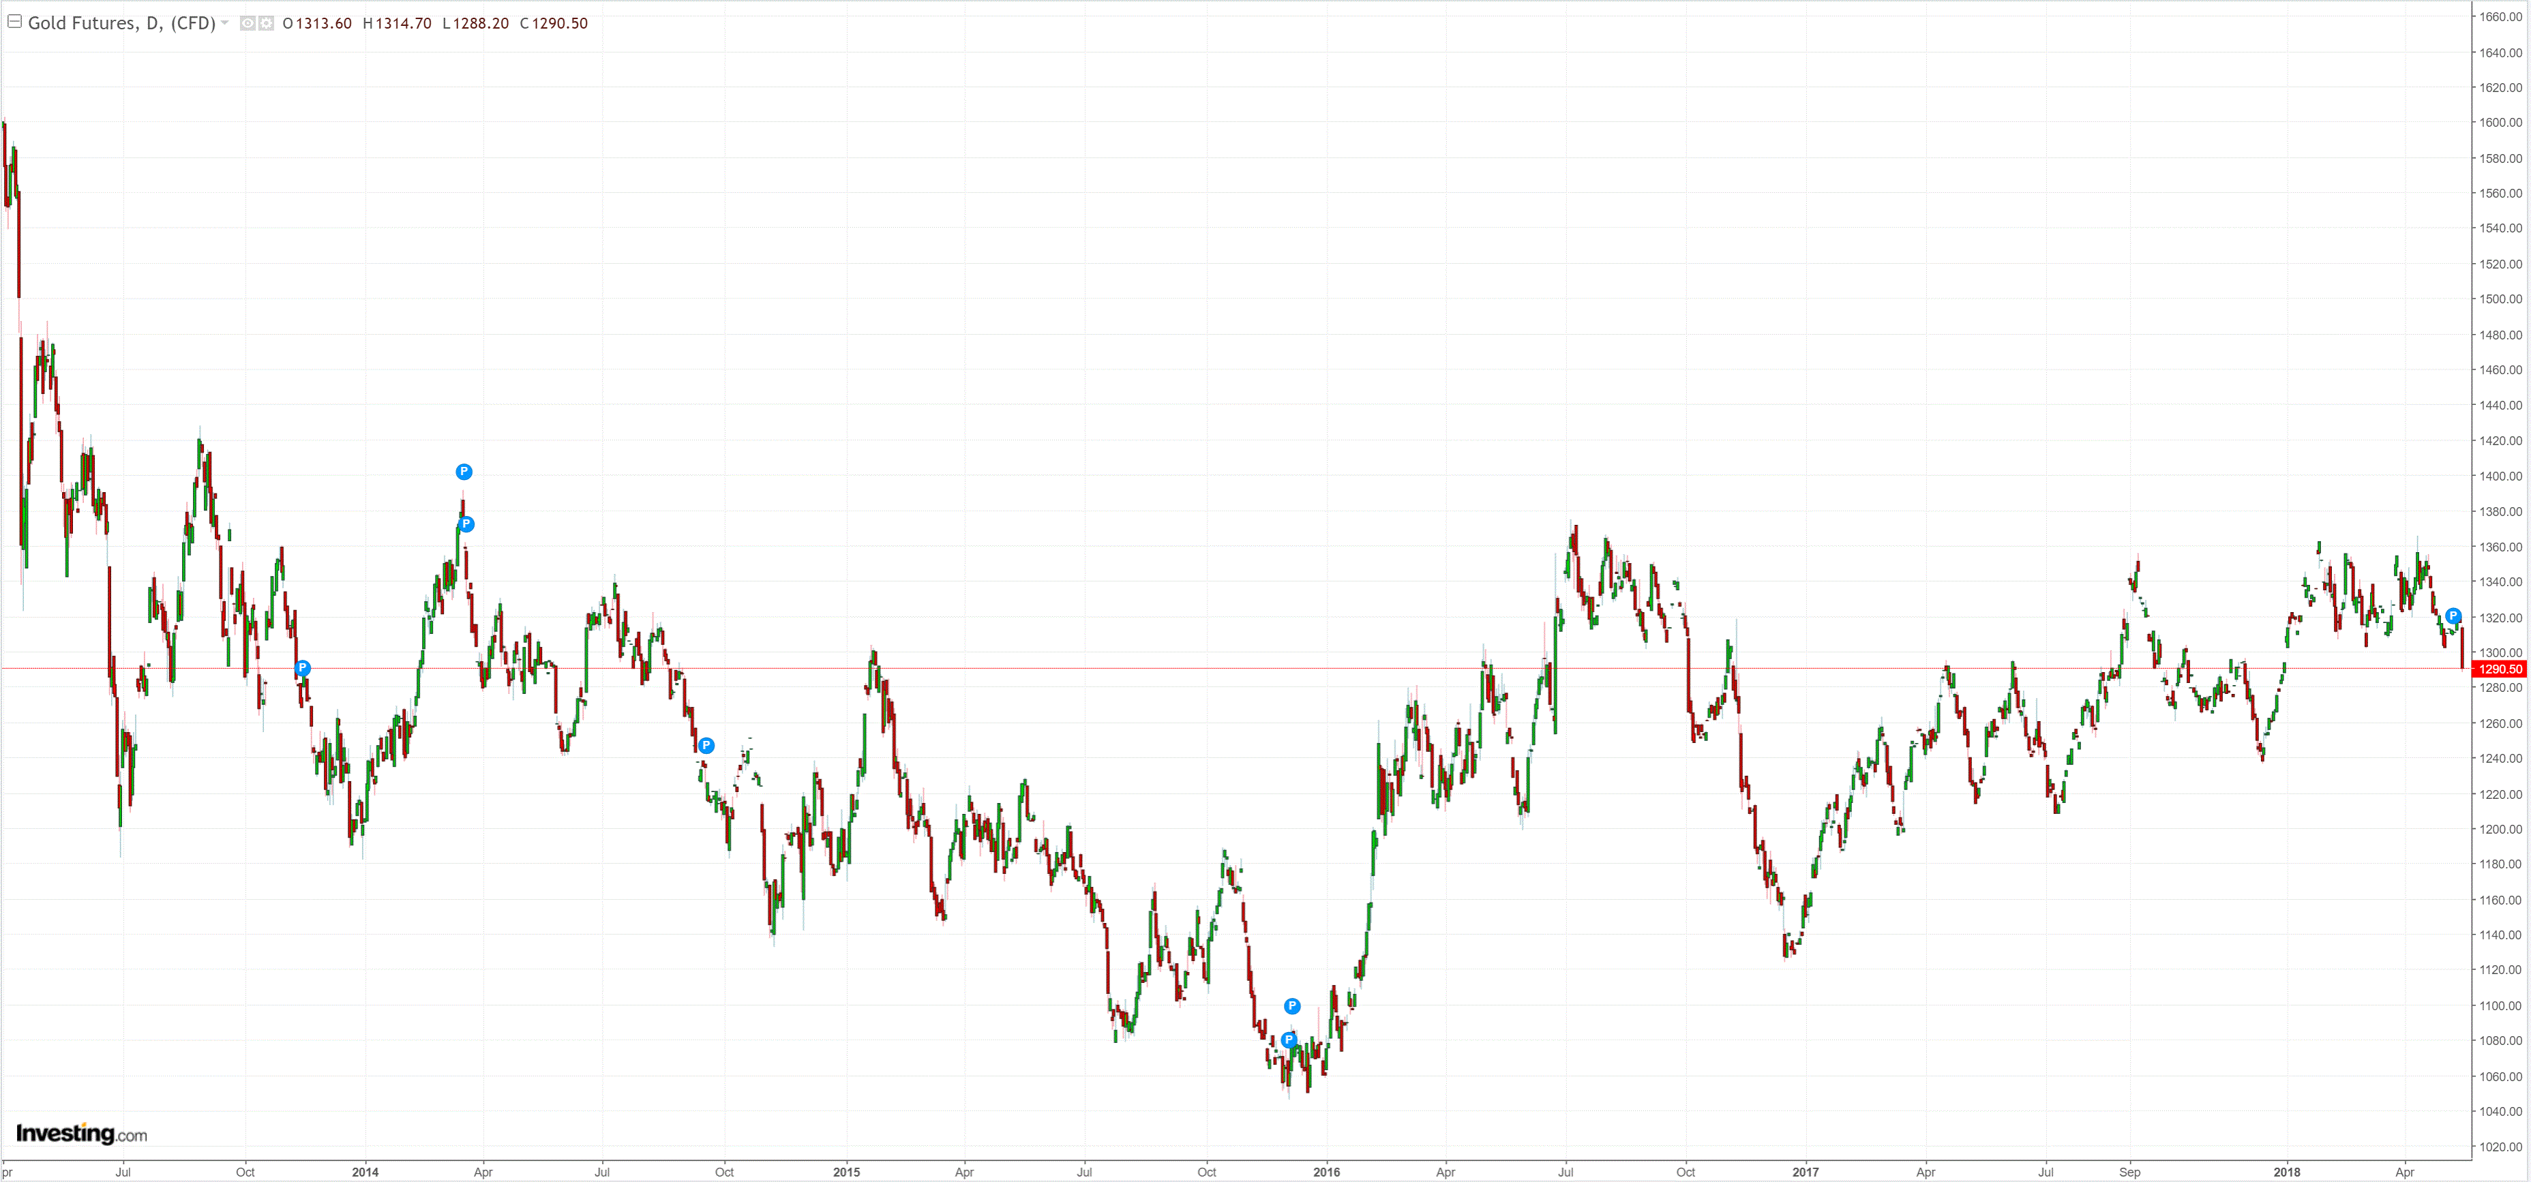Click the Gold Futures, D, (CFD) title
The image size is (2531, 1182).
point(122,22)
